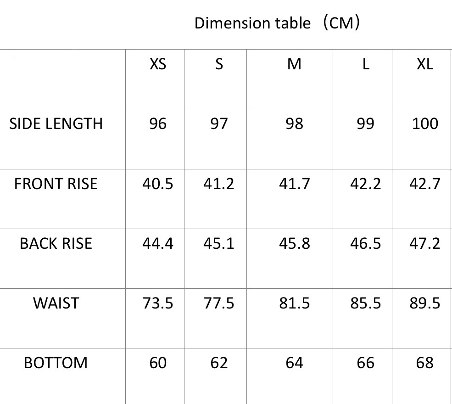Click bottom value 62 for size S

pyautogui.click(x=218, y=363)
